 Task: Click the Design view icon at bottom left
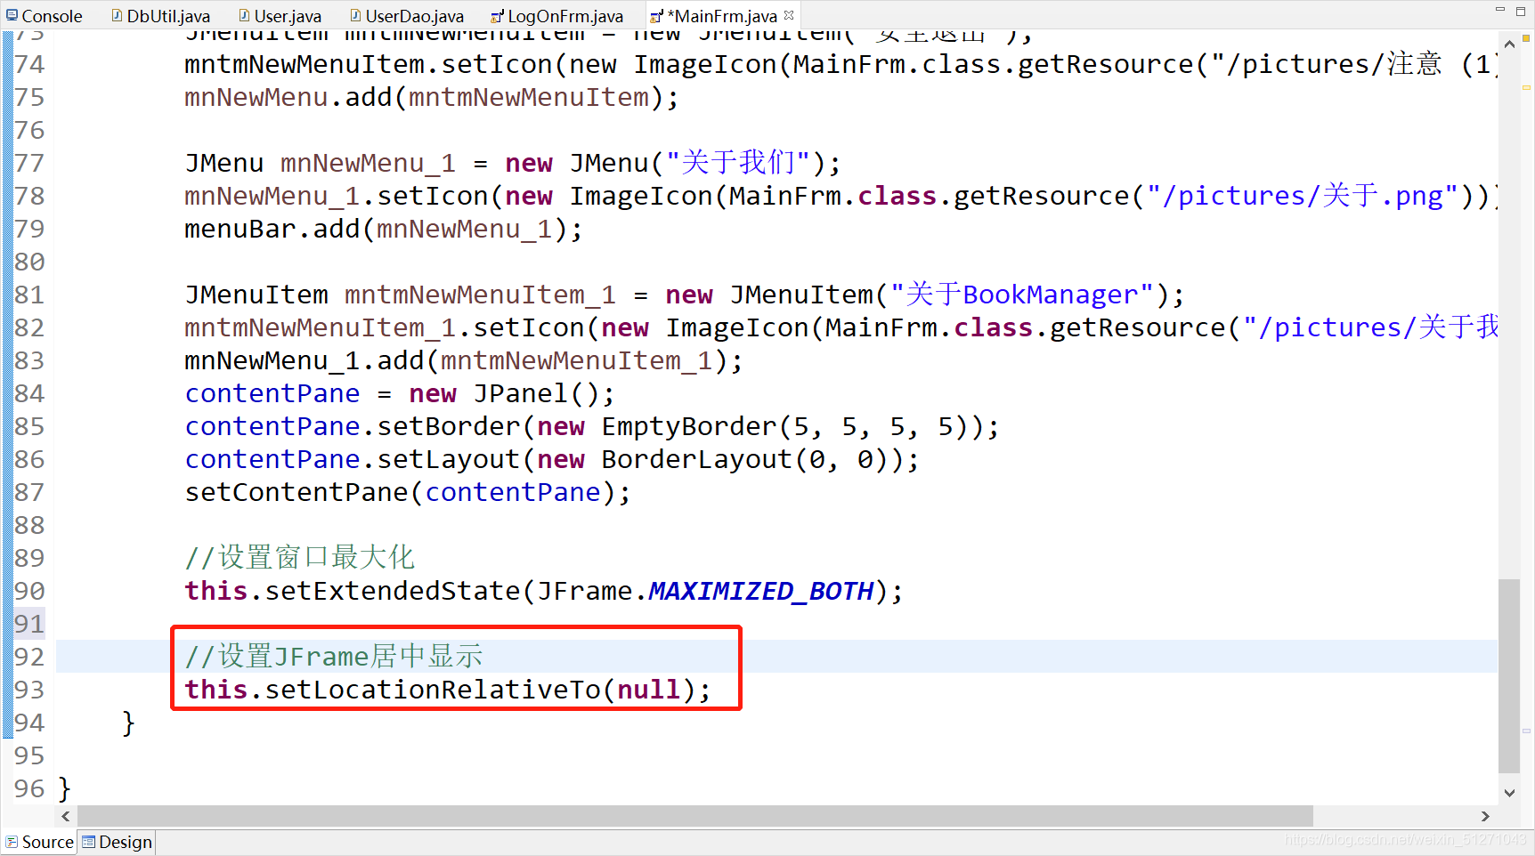click(87, 842)
